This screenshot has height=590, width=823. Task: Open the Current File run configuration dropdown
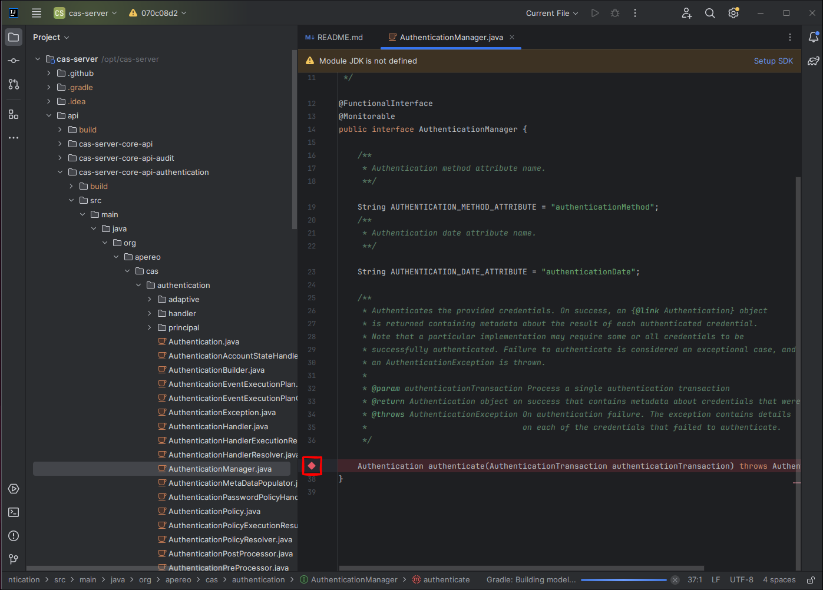tap(552, 13)
